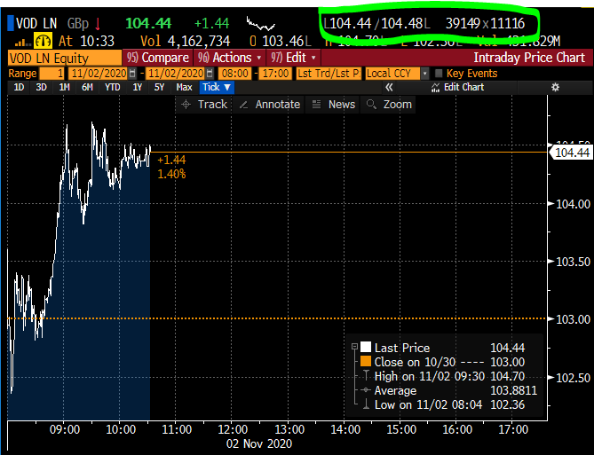The width and height of the screenshot is (594, 455).
Task: Select the 3D period tab
Action: 42,88
